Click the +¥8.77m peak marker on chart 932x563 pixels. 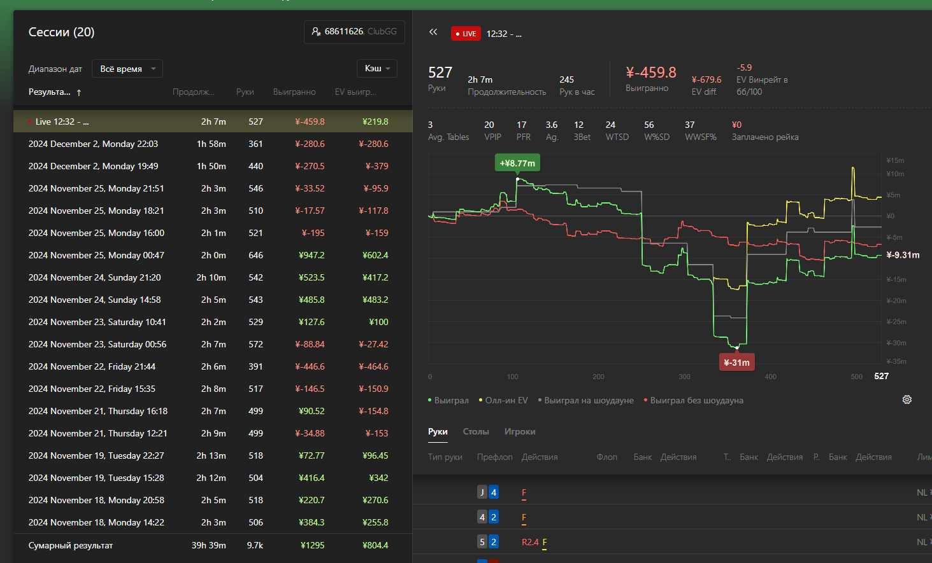tap(517, 163)
